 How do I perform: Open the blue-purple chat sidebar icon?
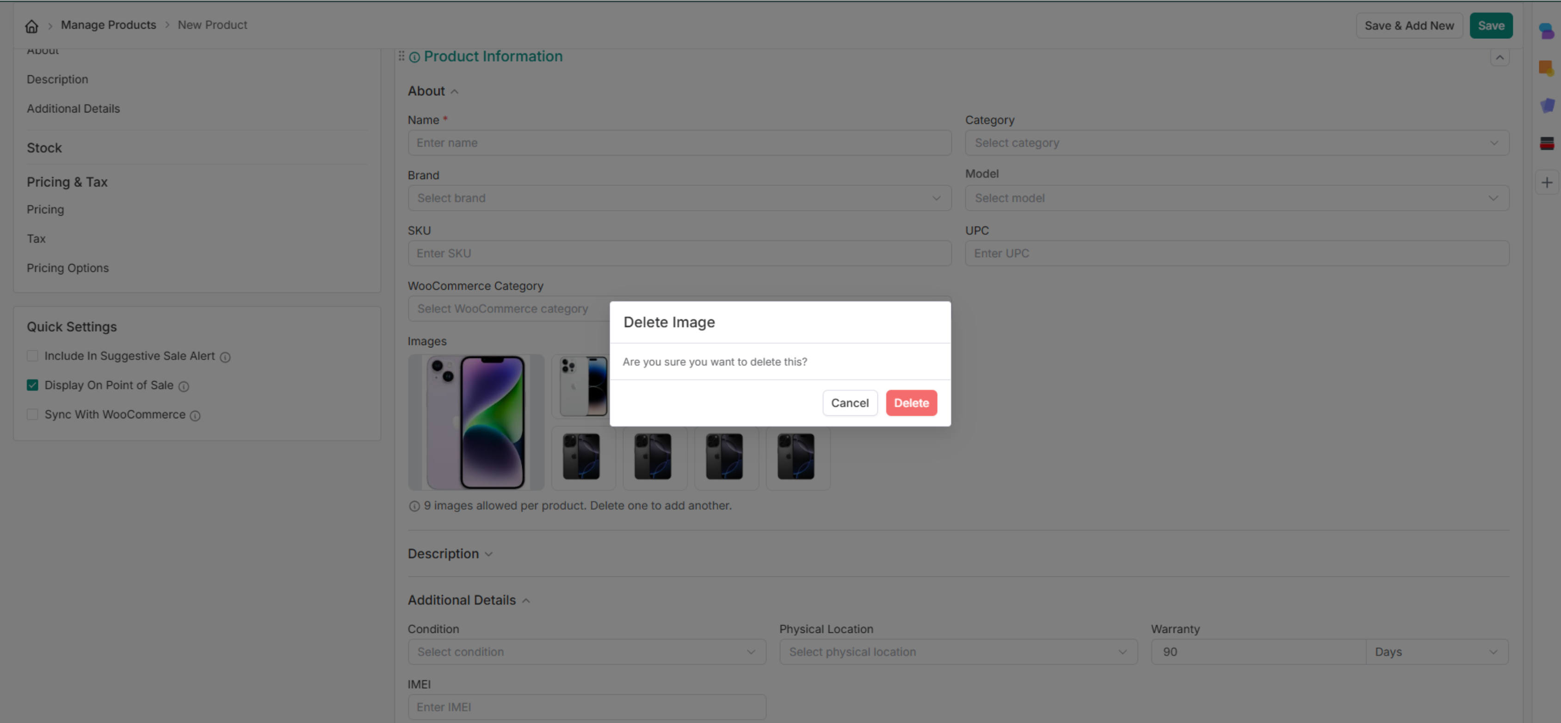1547,31
